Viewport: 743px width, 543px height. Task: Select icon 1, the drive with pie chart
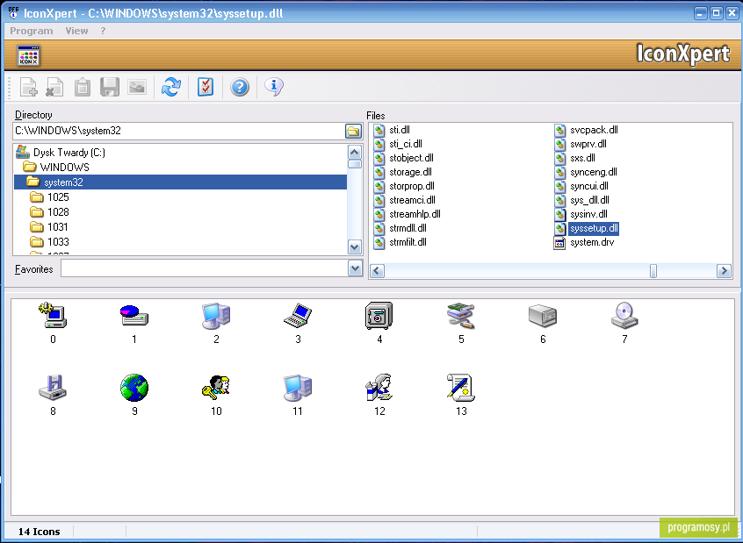click(134, 316)
